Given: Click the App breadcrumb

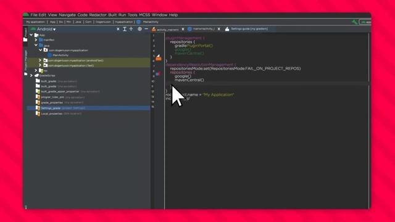Looking at the screenshot, I should click(x=52, y=22).
